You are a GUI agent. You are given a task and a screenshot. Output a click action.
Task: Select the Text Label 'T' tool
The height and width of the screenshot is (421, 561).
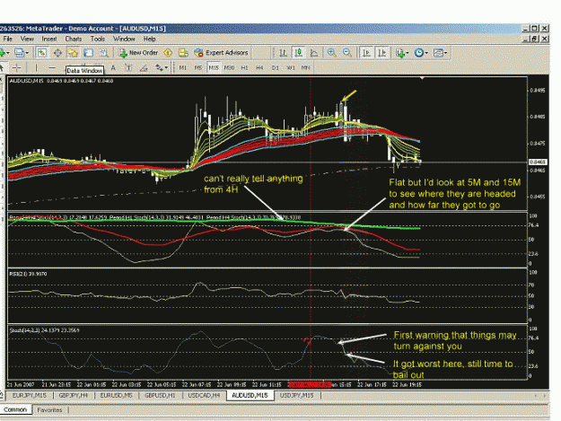pyautogui.click(x=128, y=67)
